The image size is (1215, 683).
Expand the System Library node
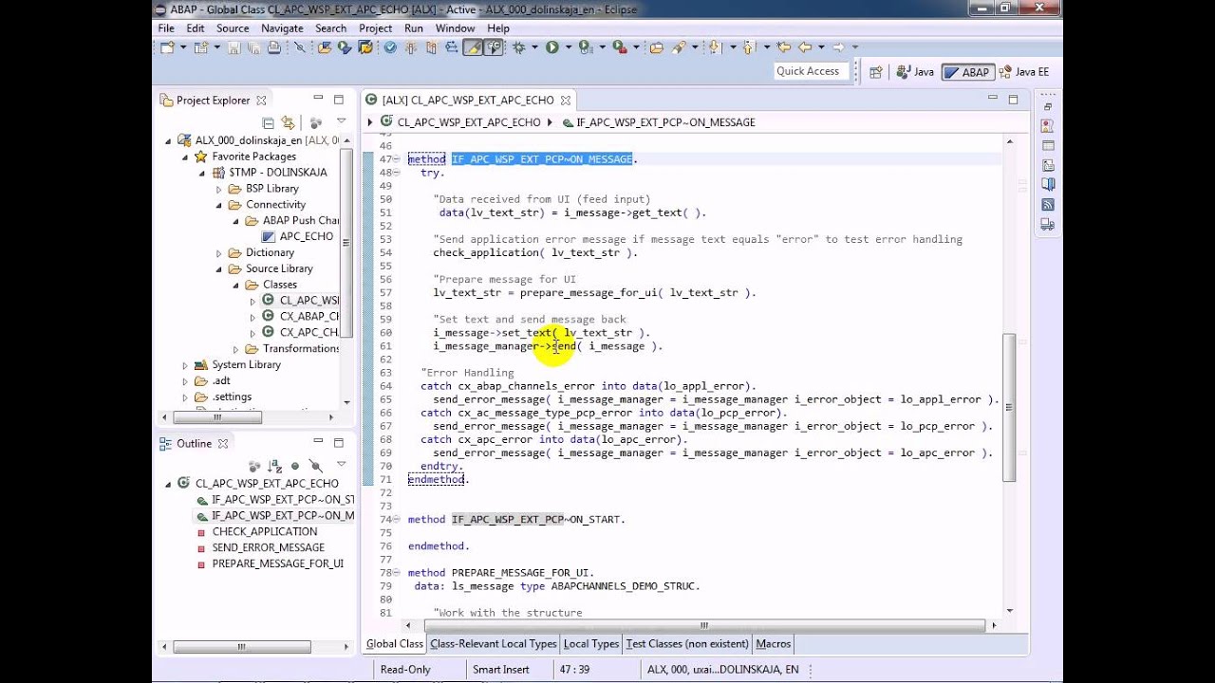(185, 365)
